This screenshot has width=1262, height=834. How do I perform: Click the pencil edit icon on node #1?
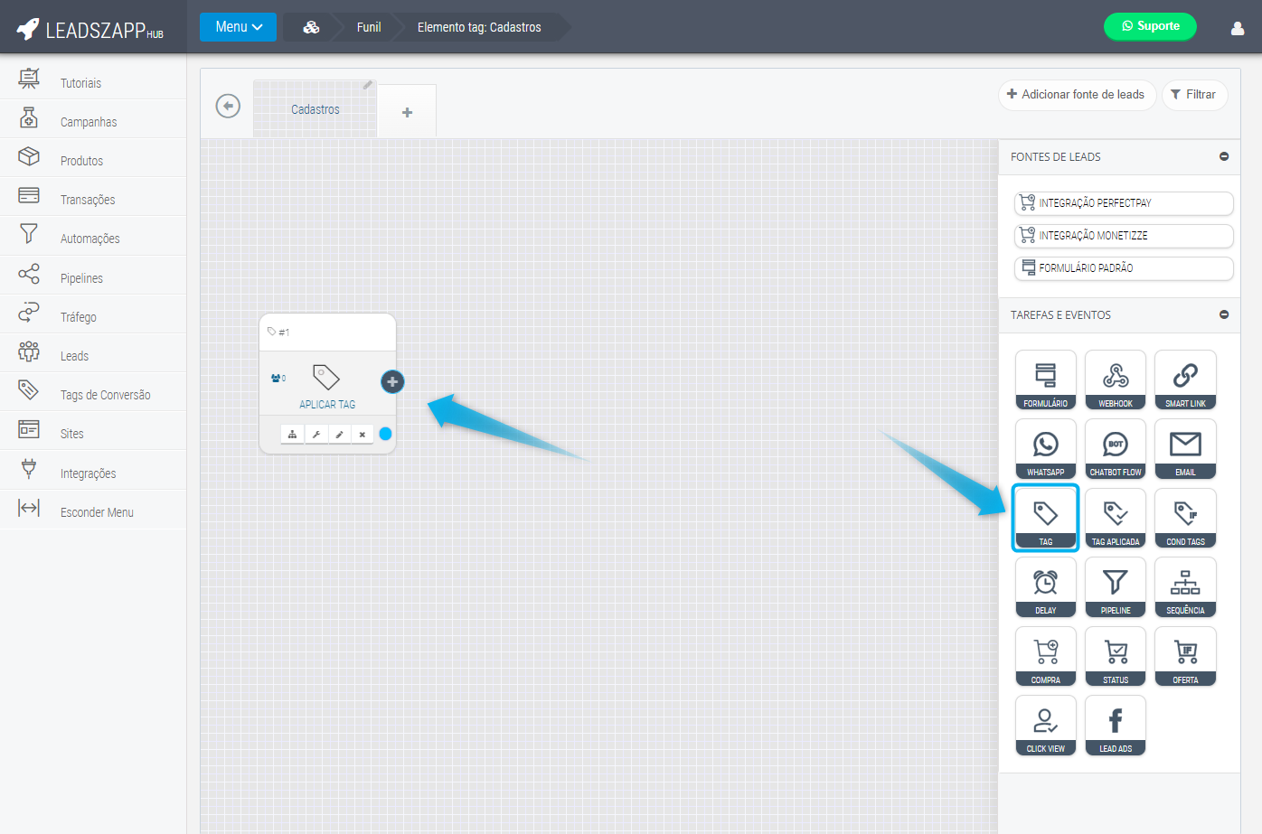coord(339,435)
